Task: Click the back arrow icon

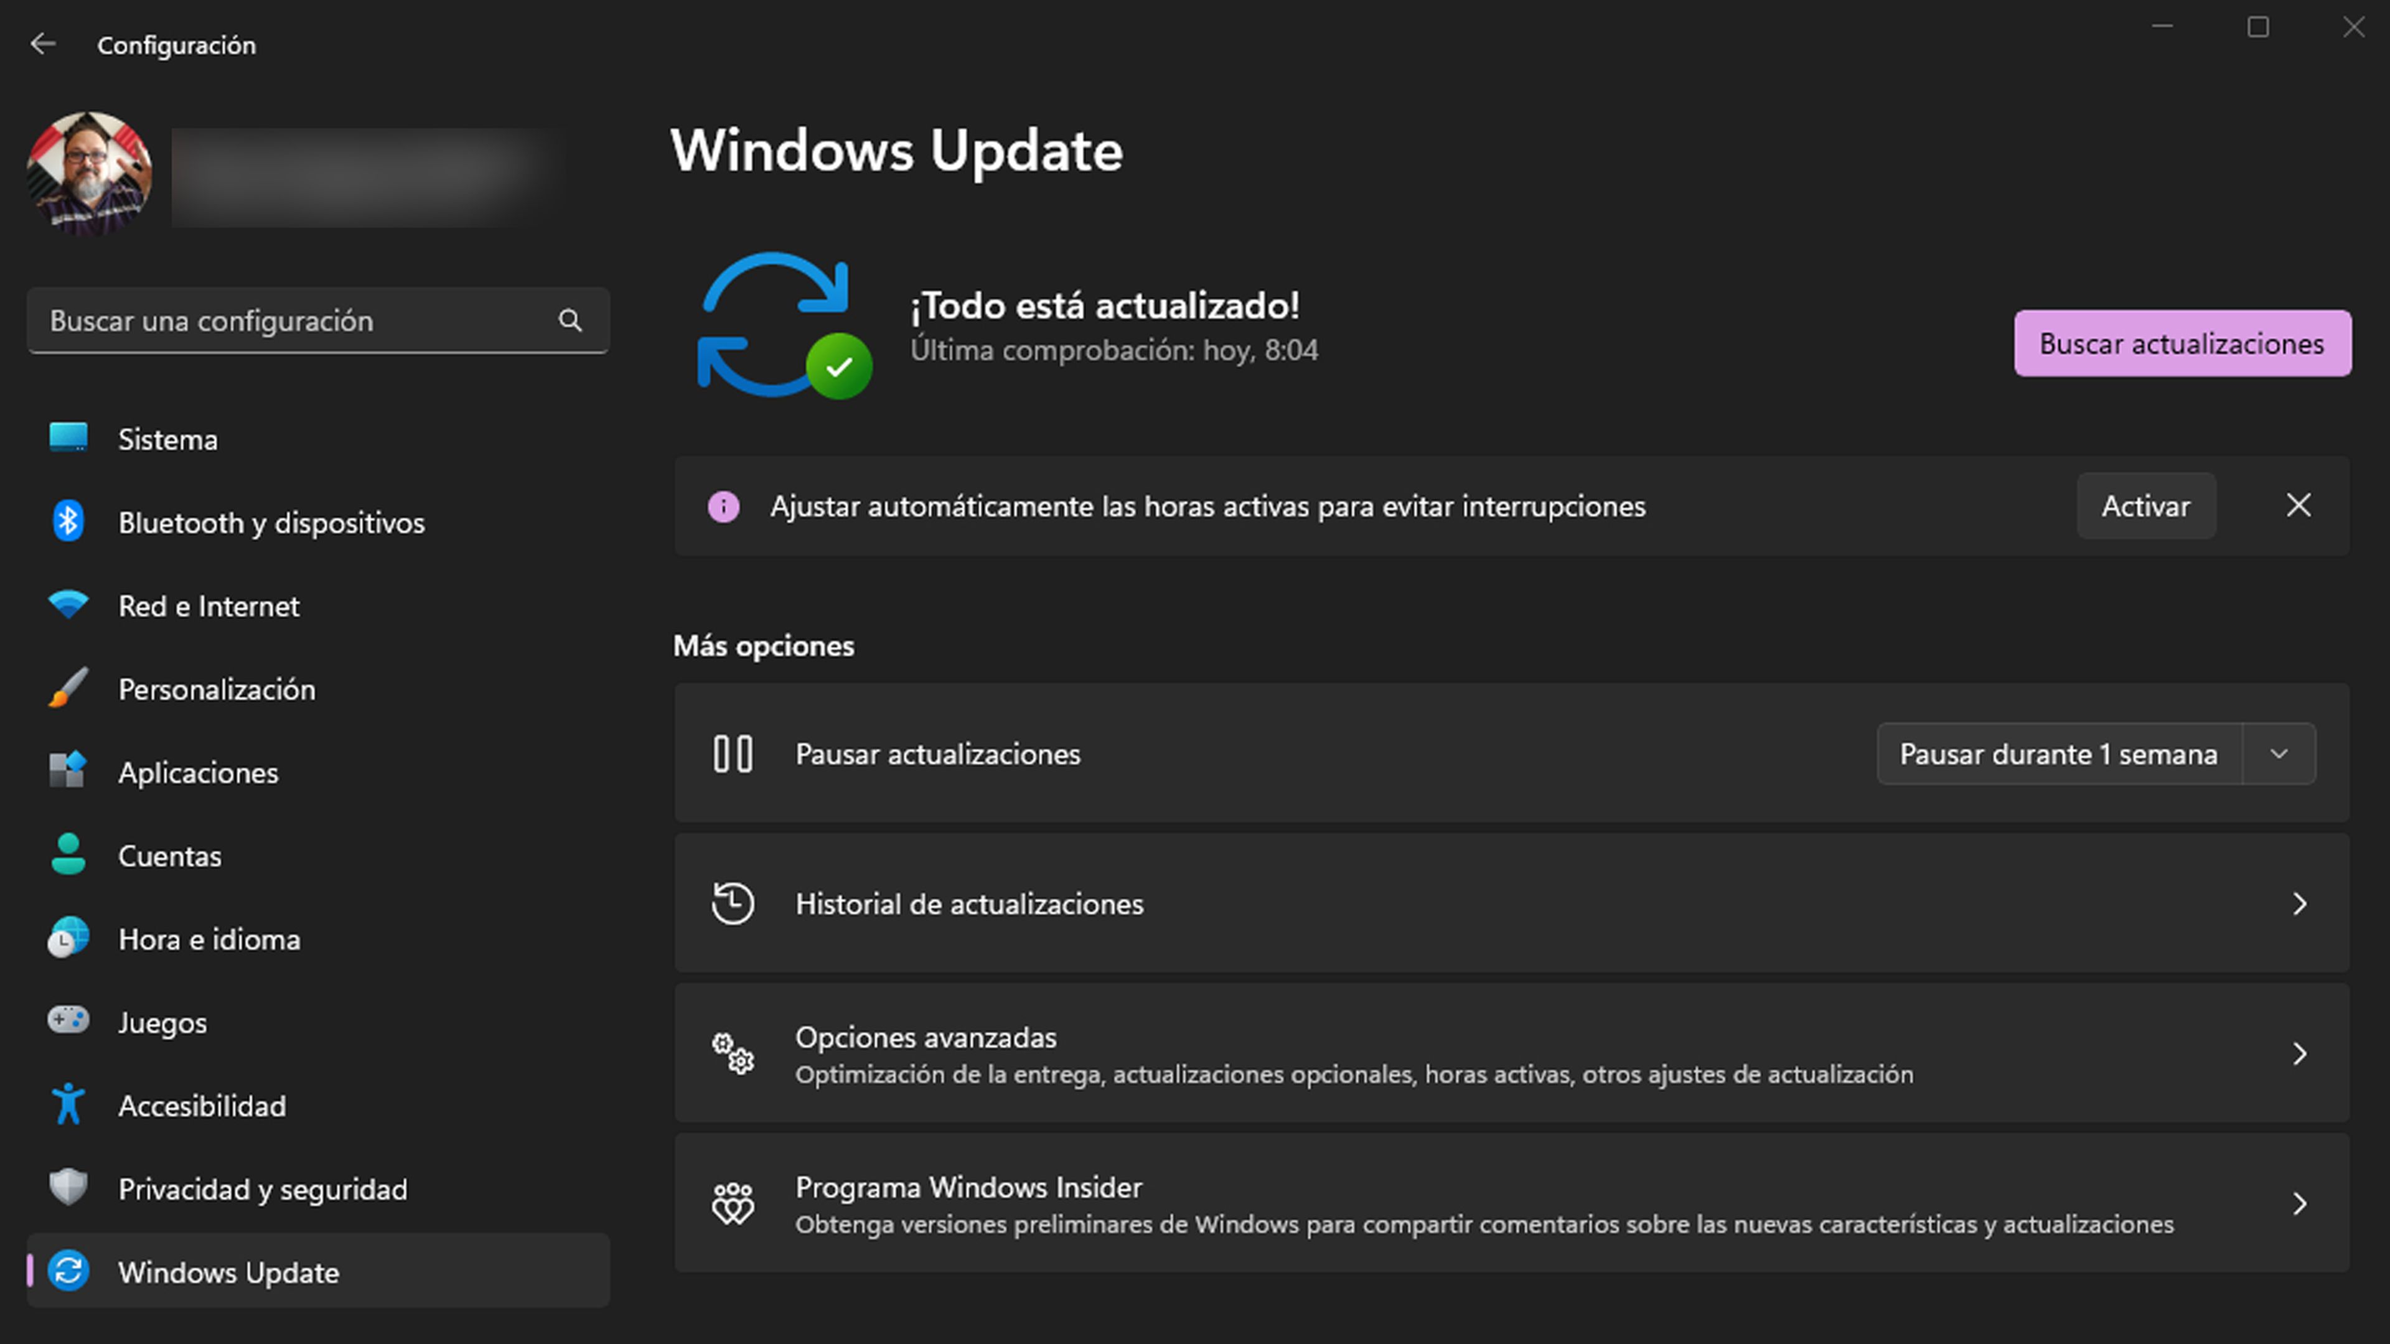Action: pos(43,44)
